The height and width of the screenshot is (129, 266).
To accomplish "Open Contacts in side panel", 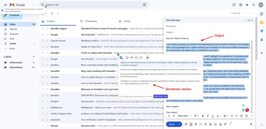I will pyautogui.click(x=262, y=39).
